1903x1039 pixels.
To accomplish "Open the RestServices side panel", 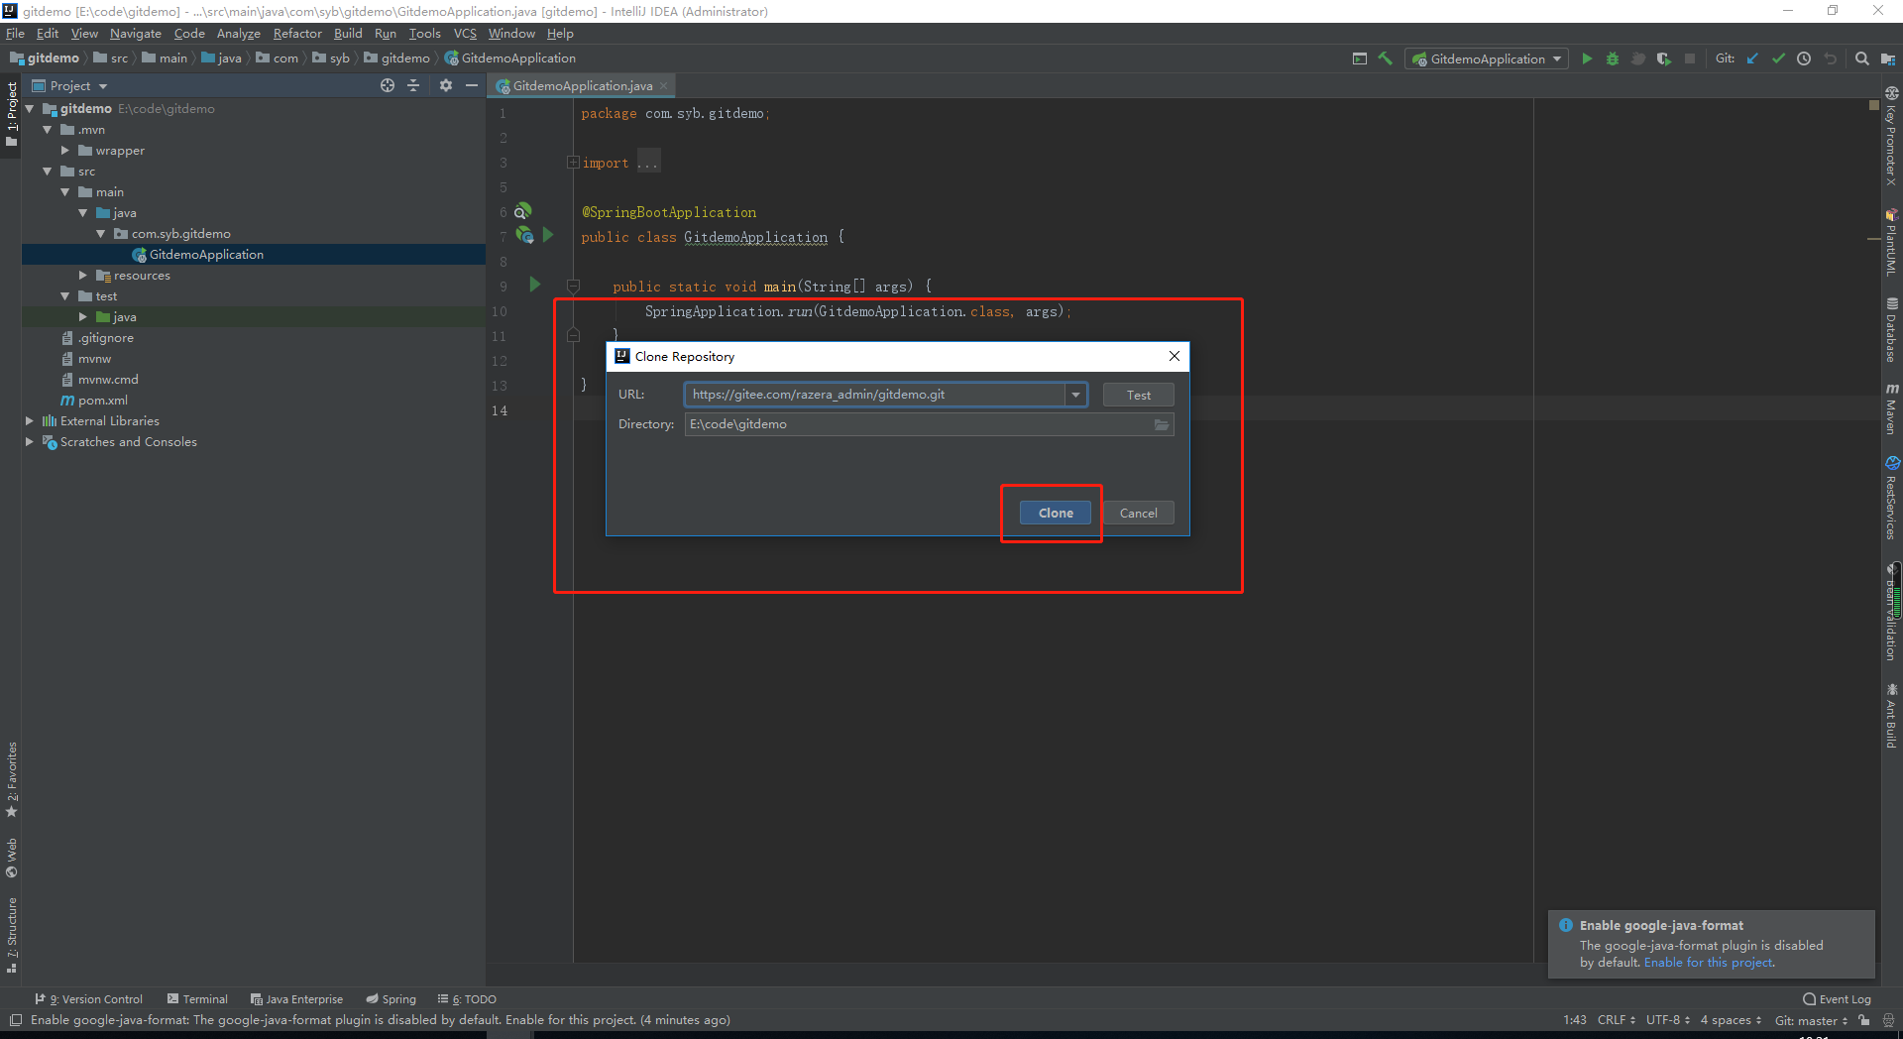I will (x=1892, y=498).
